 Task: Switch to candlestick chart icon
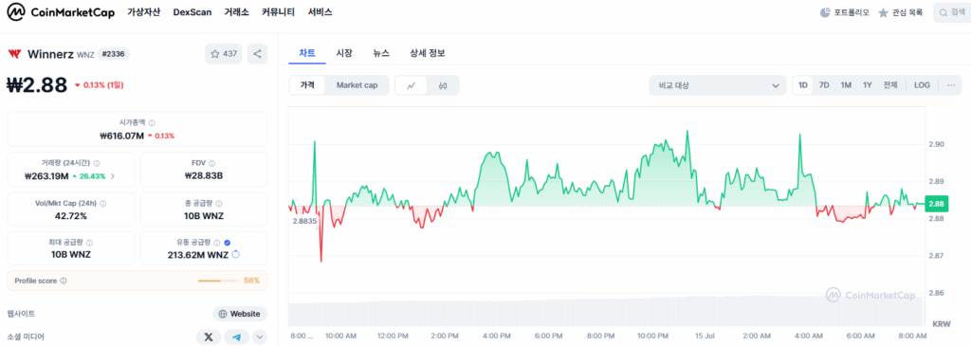[x=442, y=85]
